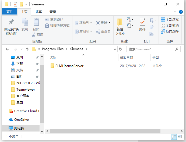The height and width of the screenshot is (142, 186).
Task: Click Rename (重命名) in the ribbon
Action: click(103, 31)
